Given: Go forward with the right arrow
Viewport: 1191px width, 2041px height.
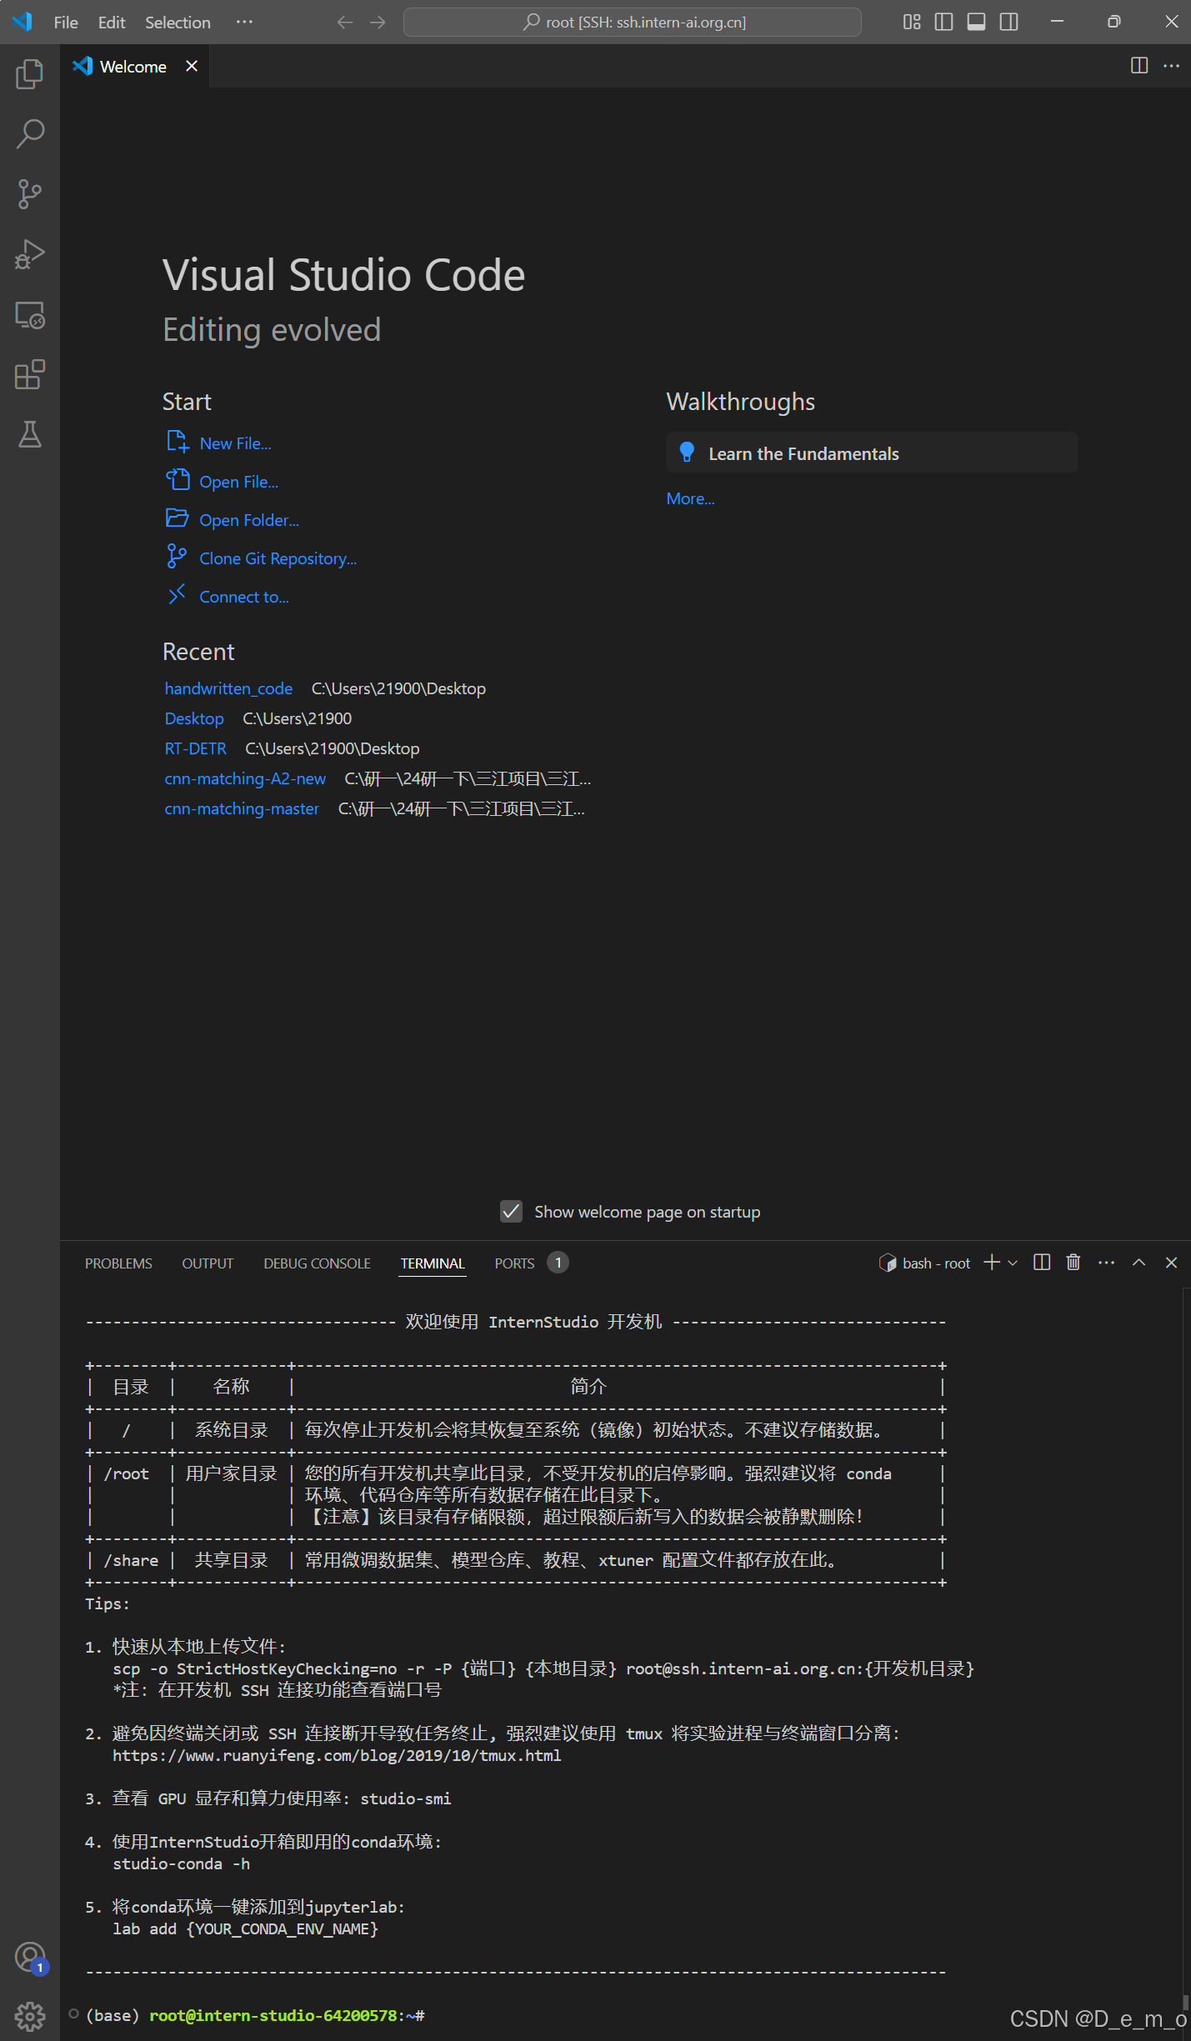Looking at the screenshot, I should (378, 23).
